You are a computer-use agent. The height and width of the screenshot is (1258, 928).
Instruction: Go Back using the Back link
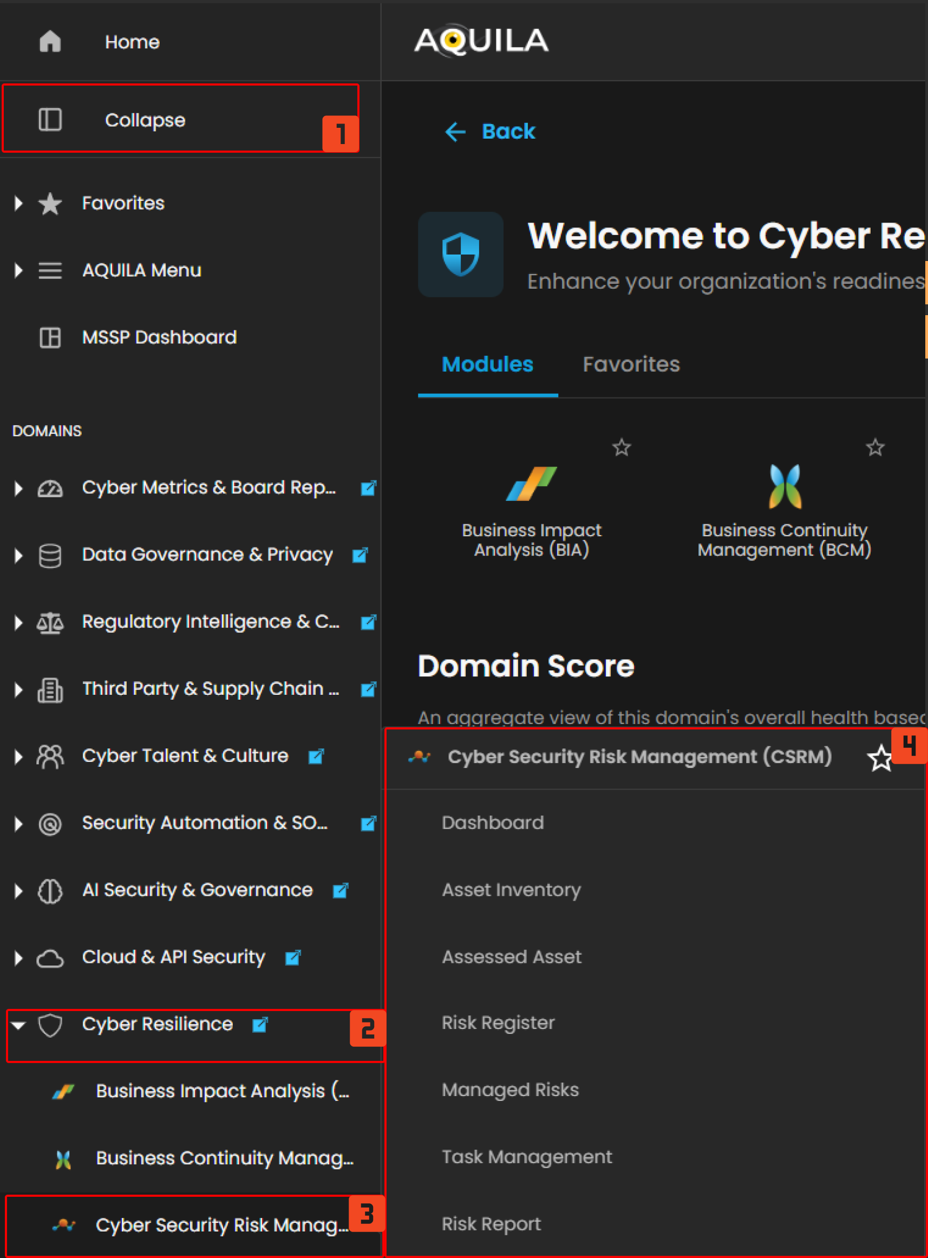[489, 132]
